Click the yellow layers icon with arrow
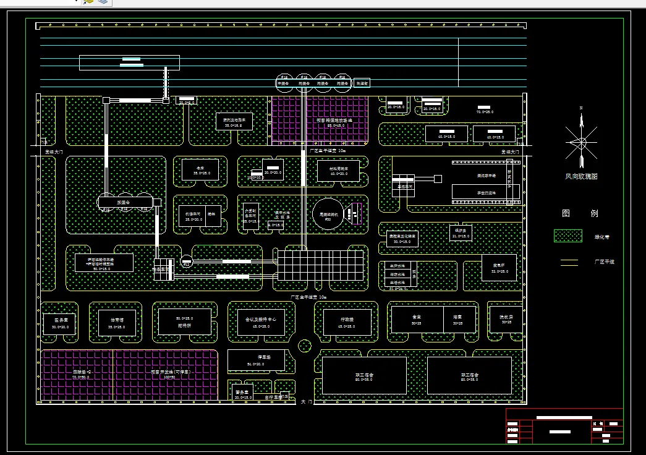Viewport: 646px width, 455px height. [x=88, y=2]
